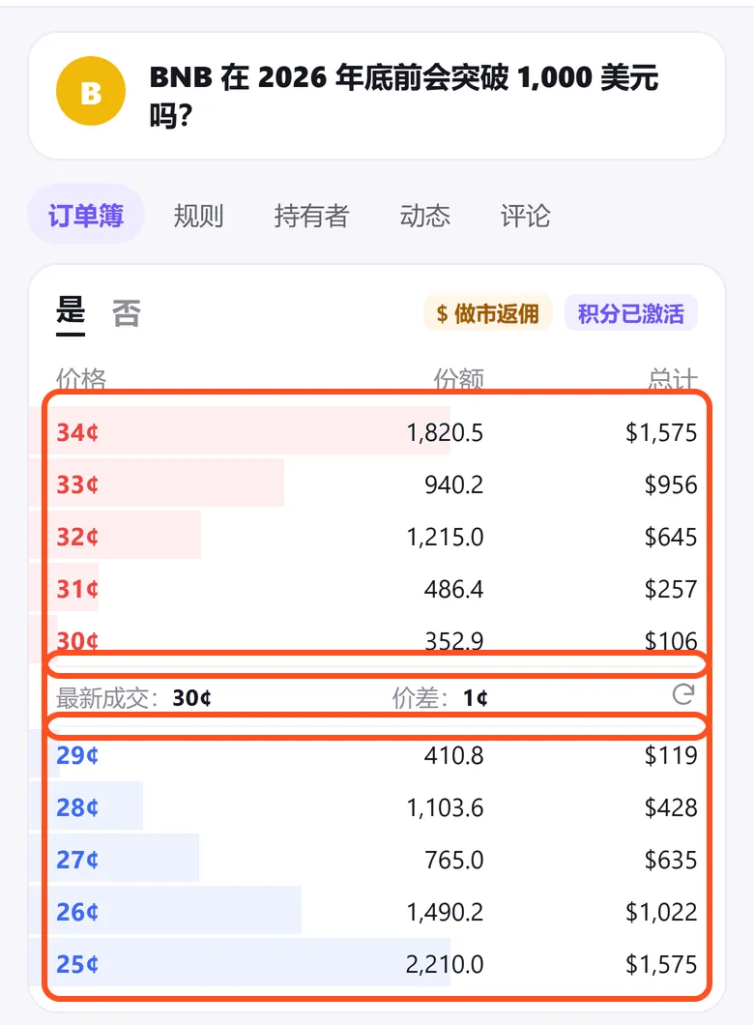Click the 总计 column header
Image resolution: width=754 pixels, height=1025 pixels.
pos(673,378)
